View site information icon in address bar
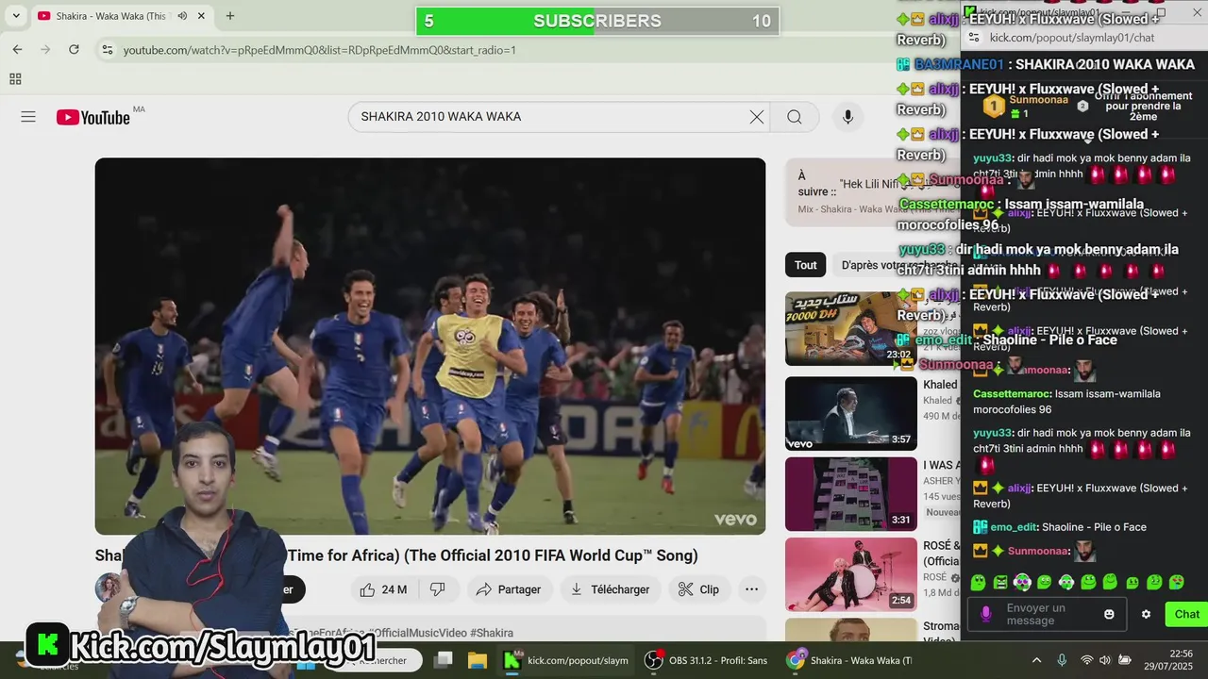The height and width of the screenshot is (679, 1208). tap(108, 49)
